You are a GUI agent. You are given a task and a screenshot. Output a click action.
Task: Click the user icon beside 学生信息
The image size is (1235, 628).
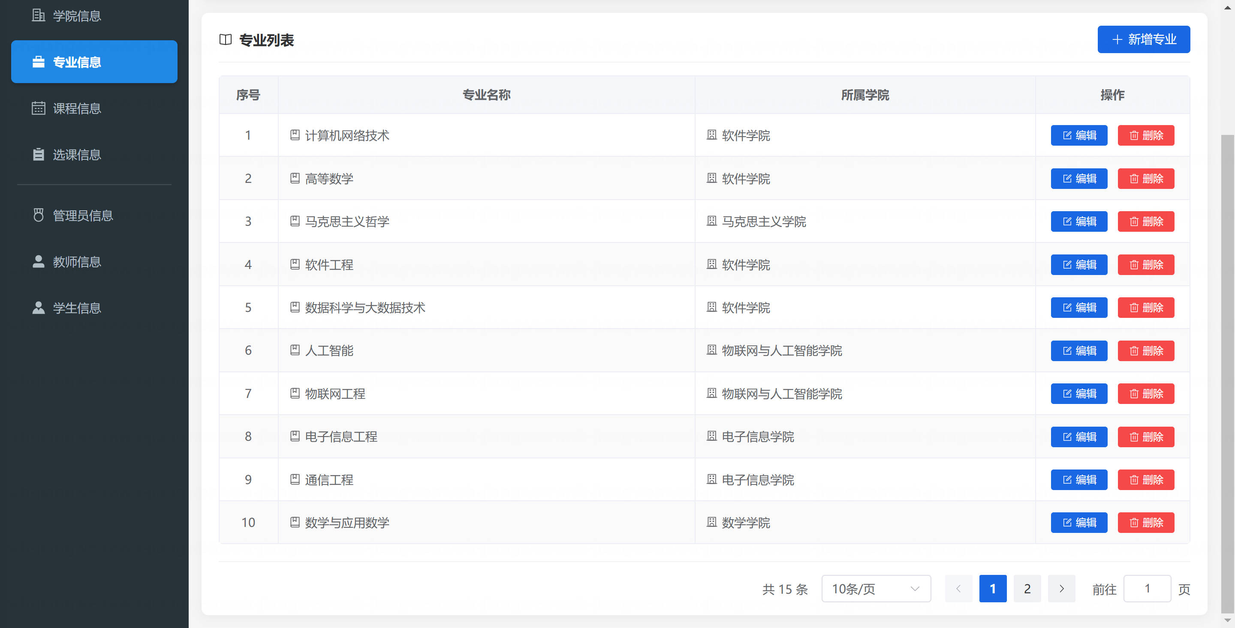[38, 308]
